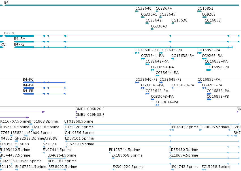This screenshot has width=241, height=171.
Task: Click the CG33640-RB transcript glyph
Action: 137,53
